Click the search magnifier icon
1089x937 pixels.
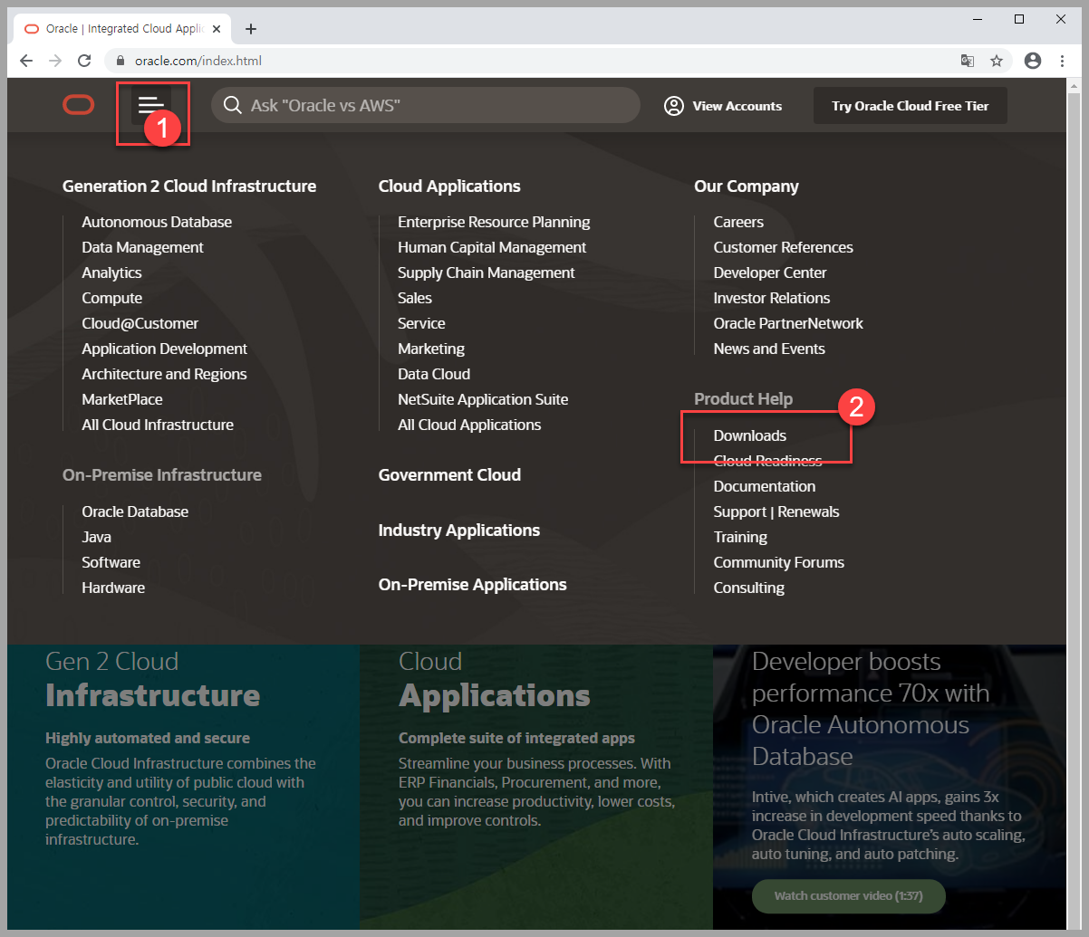coord(232,106)
